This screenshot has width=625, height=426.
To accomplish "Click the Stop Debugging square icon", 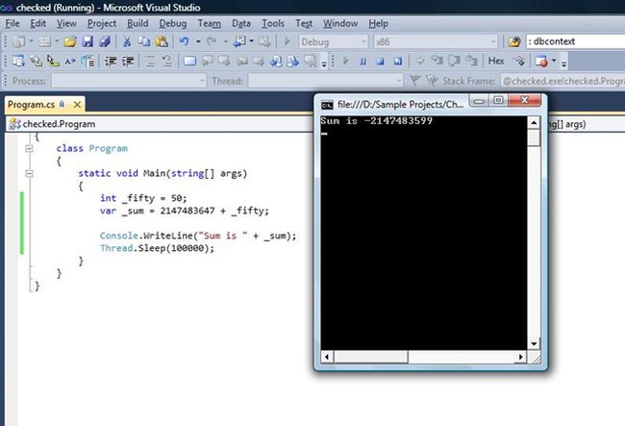I will [x=380, y=62].
